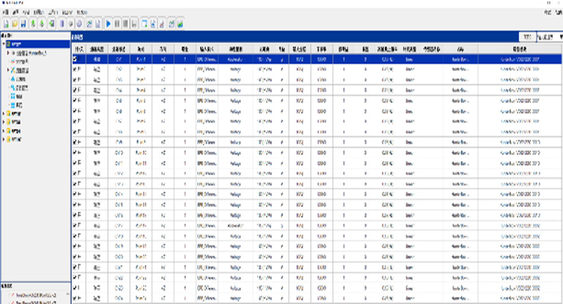
Task: Expand the first yellow folder node in the tree
Action: [x=4, y=114]
